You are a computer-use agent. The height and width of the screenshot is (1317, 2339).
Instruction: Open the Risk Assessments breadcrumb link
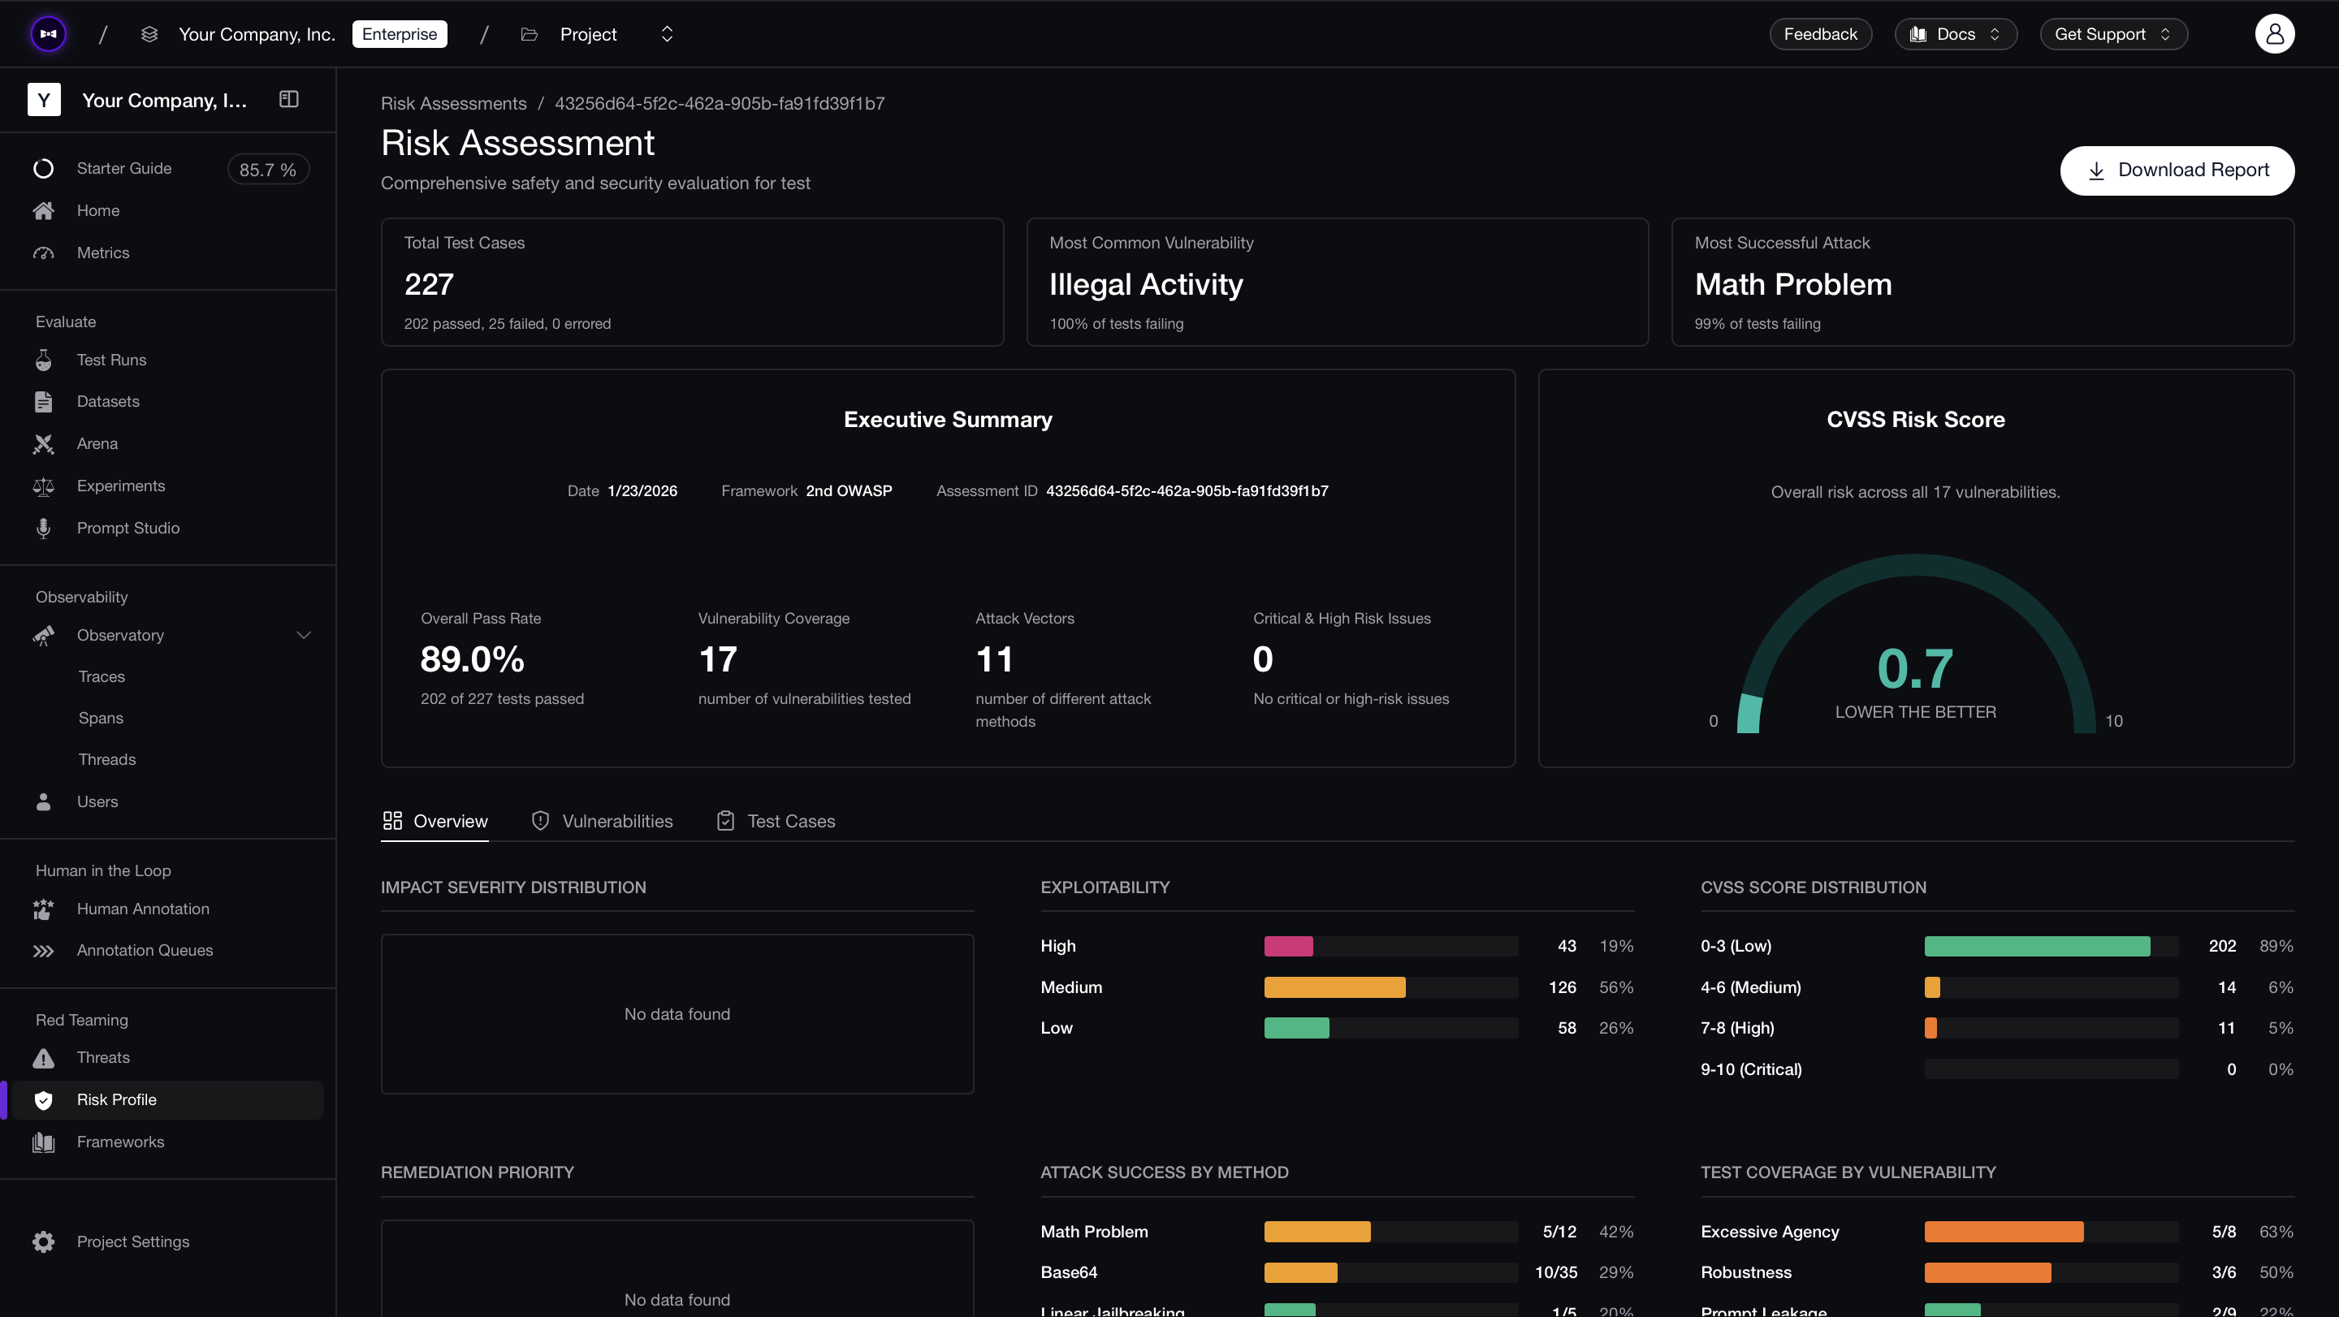coord(453,102)
